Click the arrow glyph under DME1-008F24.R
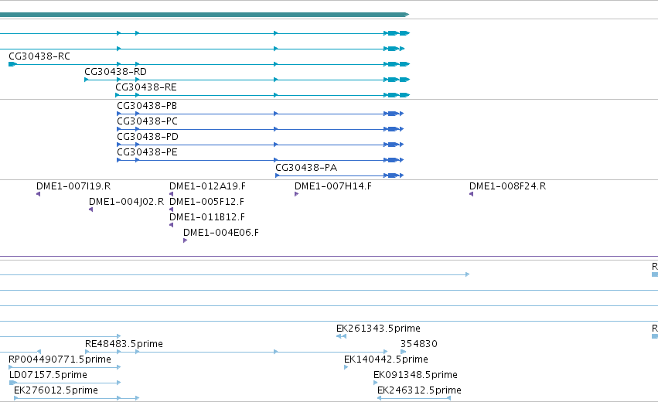Image resolution: width=658 pixels, height=402 pixels. (x=471, y=194)
